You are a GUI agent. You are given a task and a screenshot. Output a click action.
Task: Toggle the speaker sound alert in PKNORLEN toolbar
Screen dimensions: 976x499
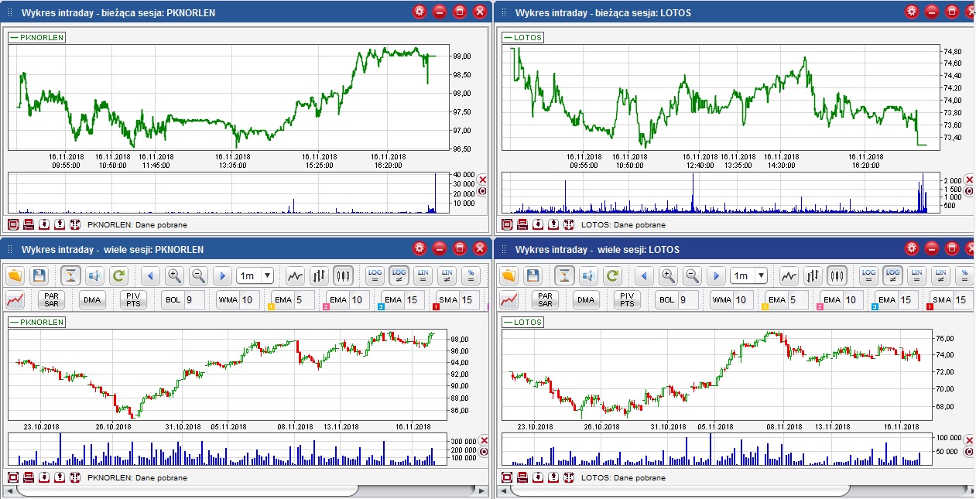94,275
